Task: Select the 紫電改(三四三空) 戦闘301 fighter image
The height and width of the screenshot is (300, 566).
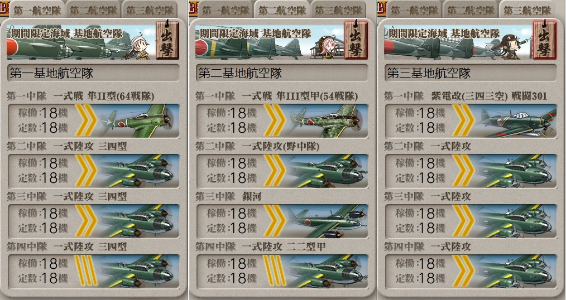Action: tap(515, 121)
